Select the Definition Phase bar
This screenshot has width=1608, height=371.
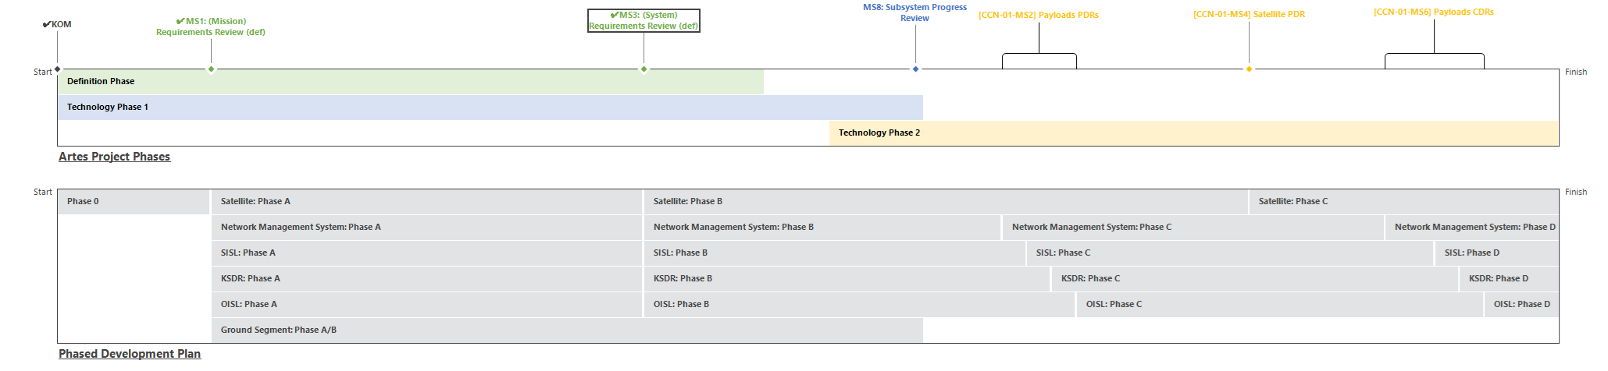pyautogui.click(x=411, y=82)
